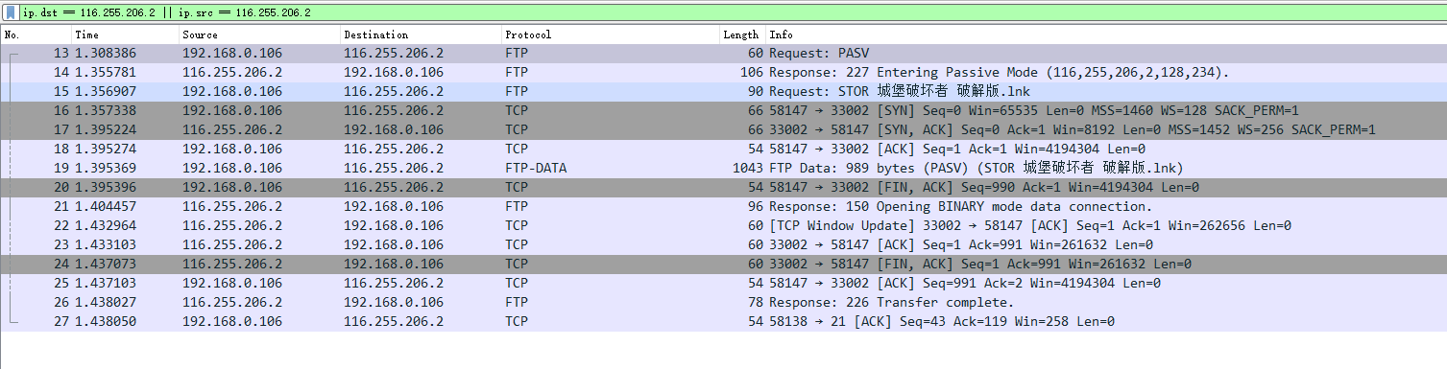Select packet 17 SYN, ACK row
This screenshot has width=1447, height=369.
click(724, 129)
